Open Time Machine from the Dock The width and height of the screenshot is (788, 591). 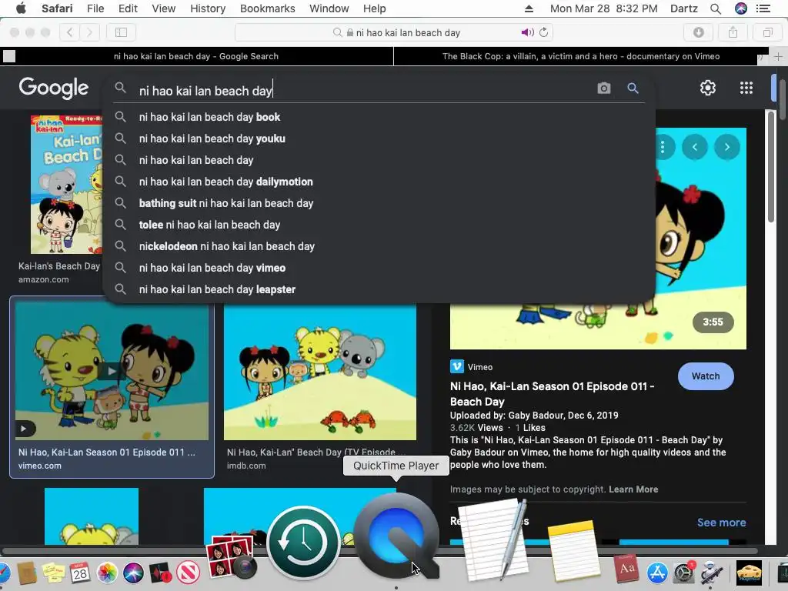[x=303, y=543]
